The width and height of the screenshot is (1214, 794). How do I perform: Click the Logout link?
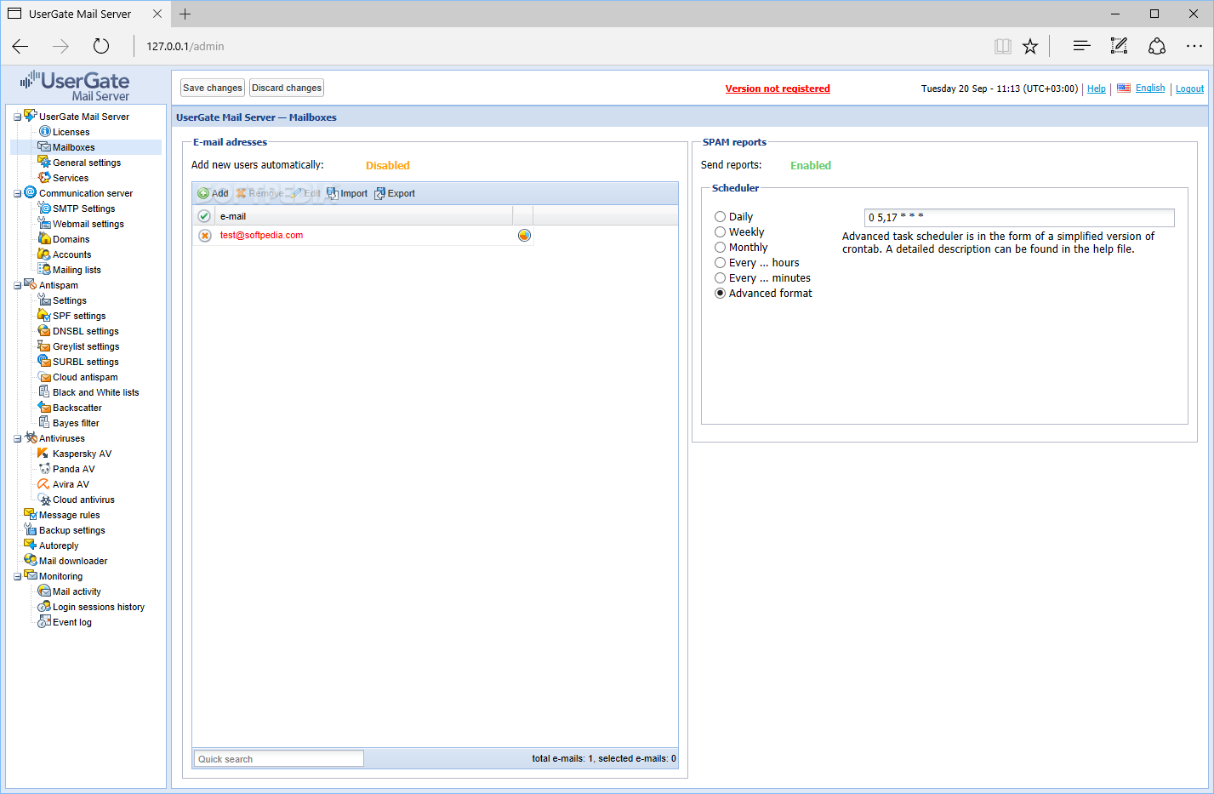[x=1189, y=89]
